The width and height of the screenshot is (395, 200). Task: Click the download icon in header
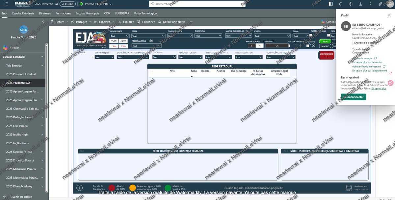point(360,4)
